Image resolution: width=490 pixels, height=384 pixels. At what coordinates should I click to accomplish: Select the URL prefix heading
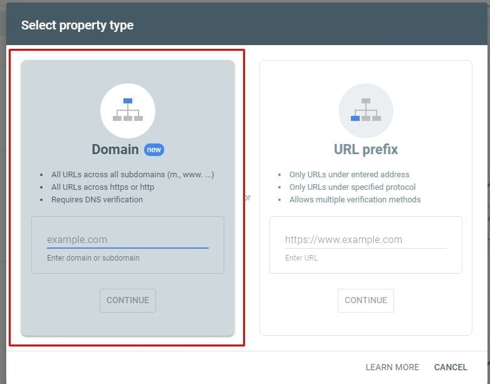366,149
